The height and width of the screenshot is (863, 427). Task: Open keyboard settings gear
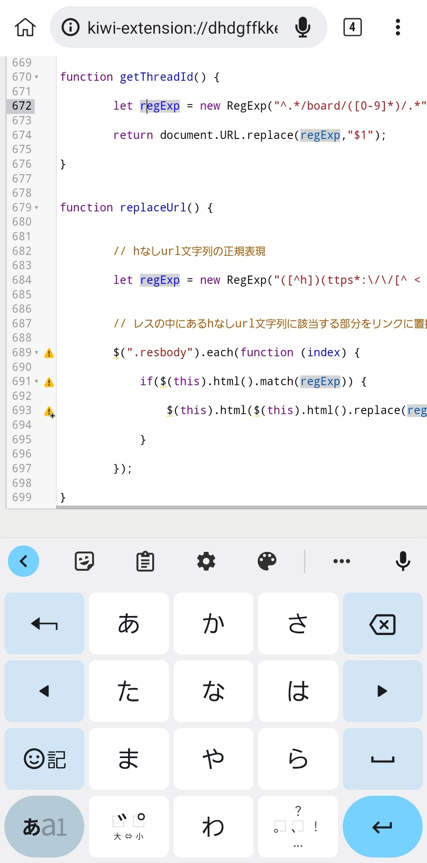click(206, 561)
